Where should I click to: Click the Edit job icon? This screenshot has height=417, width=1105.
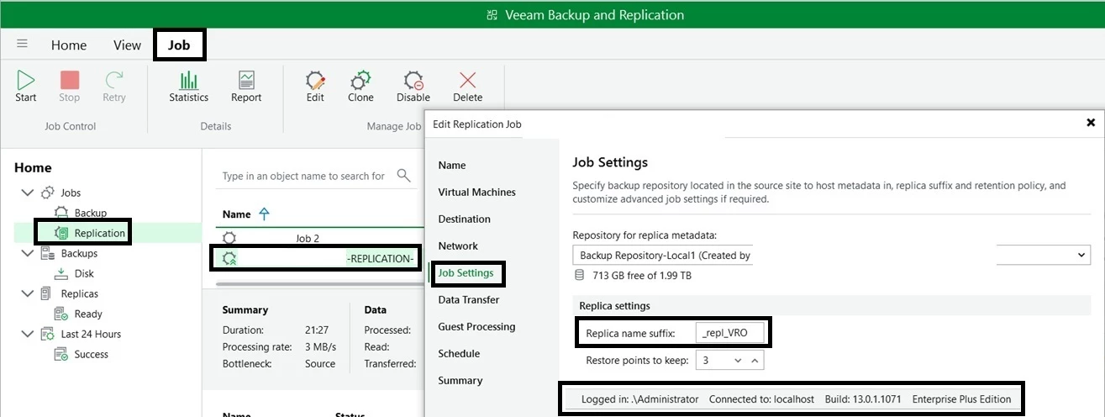tap(315, 81)
